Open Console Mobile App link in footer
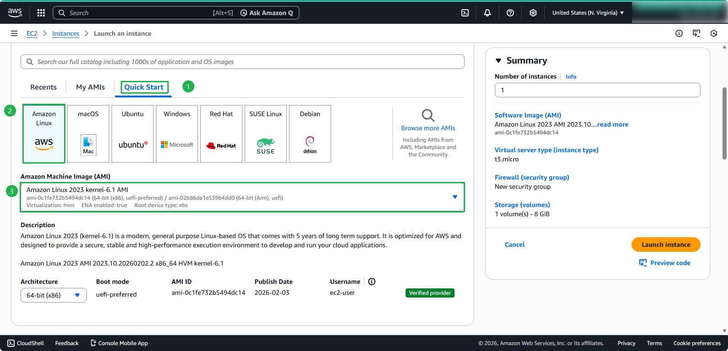The image size is (728, 351). tap(119, 343)
